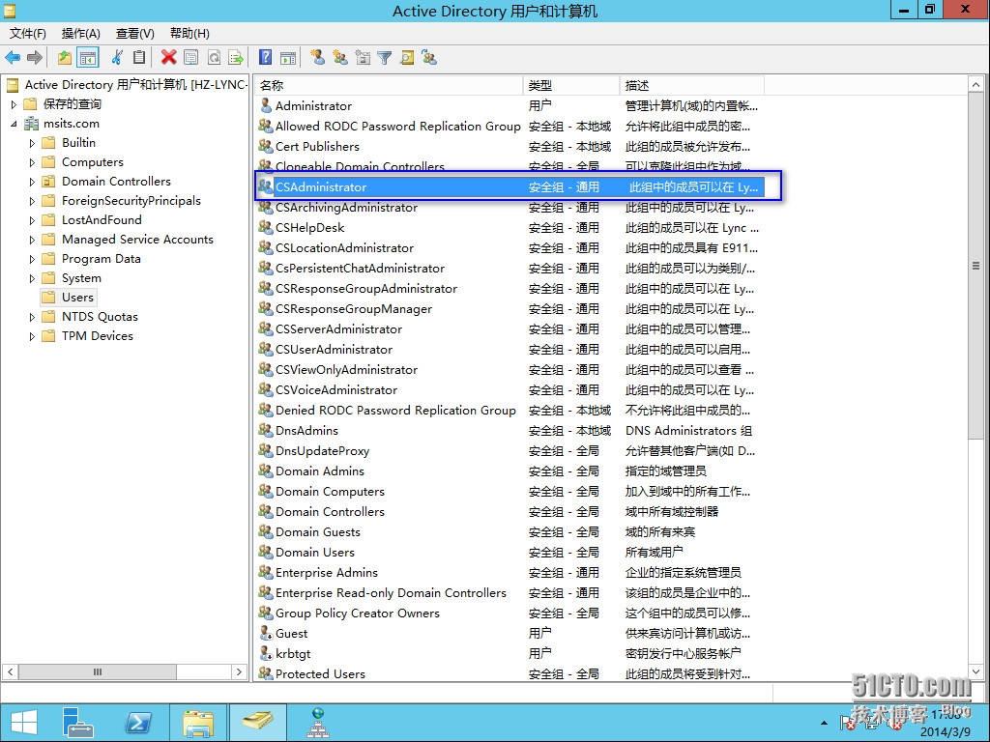The image size is (990, 742).
Task: Select NTDS Quotas in the tree
Action: tap(100, 317)
